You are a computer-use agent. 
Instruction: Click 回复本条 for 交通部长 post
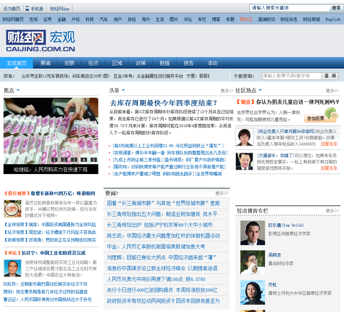click(x=329, y=168)
